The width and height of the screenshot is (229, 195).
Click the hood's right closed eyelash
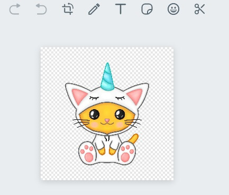point(120,98)
